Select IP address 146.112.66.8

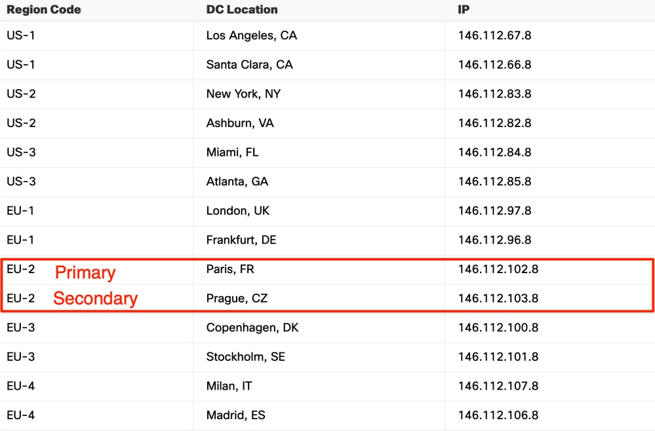tap(494, 65)
